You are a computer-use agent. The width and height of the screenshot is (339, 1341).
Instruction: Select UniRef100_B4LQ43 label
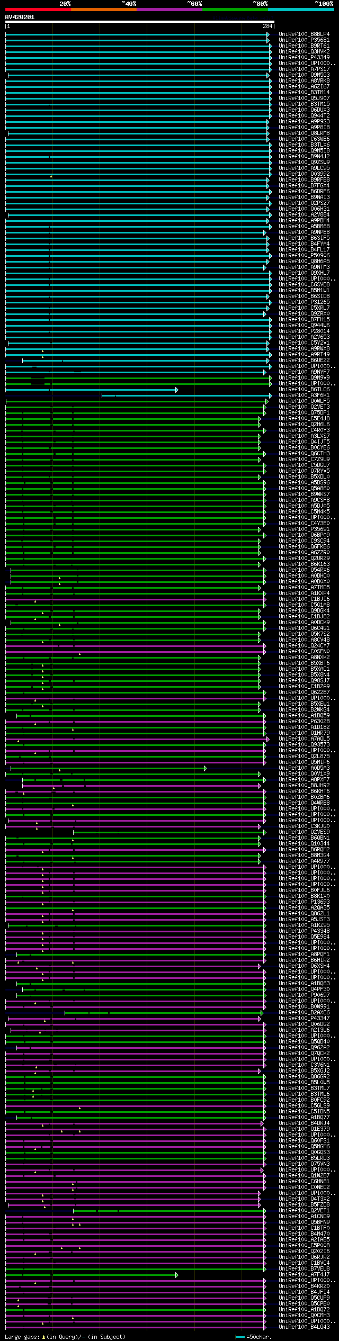point(304,1327)
